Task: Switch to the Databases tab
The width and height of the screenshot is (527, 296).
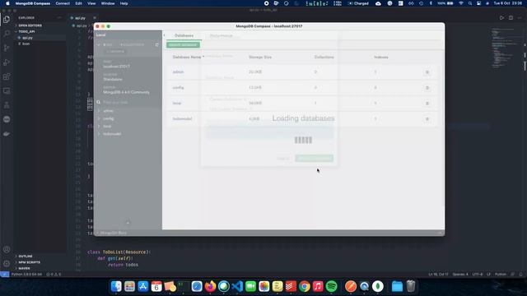Action: pyautogui.click(x=184, y=35)
